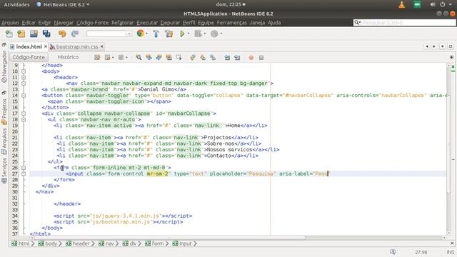Click the Chrome browser selector icon
The height and width of the screenshot is (257, 457).
141,34
